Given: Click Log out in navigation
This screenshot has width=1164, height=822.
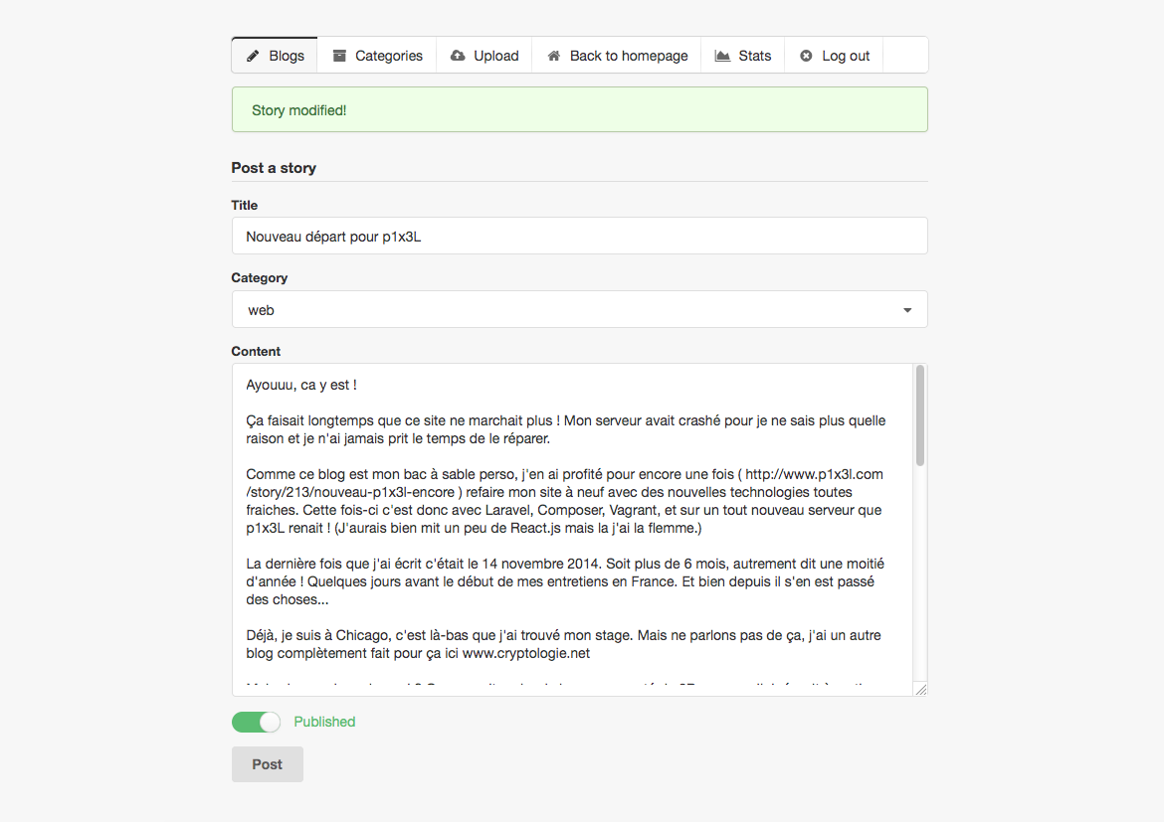Looking at the screenshot, I should coord(846,56).
